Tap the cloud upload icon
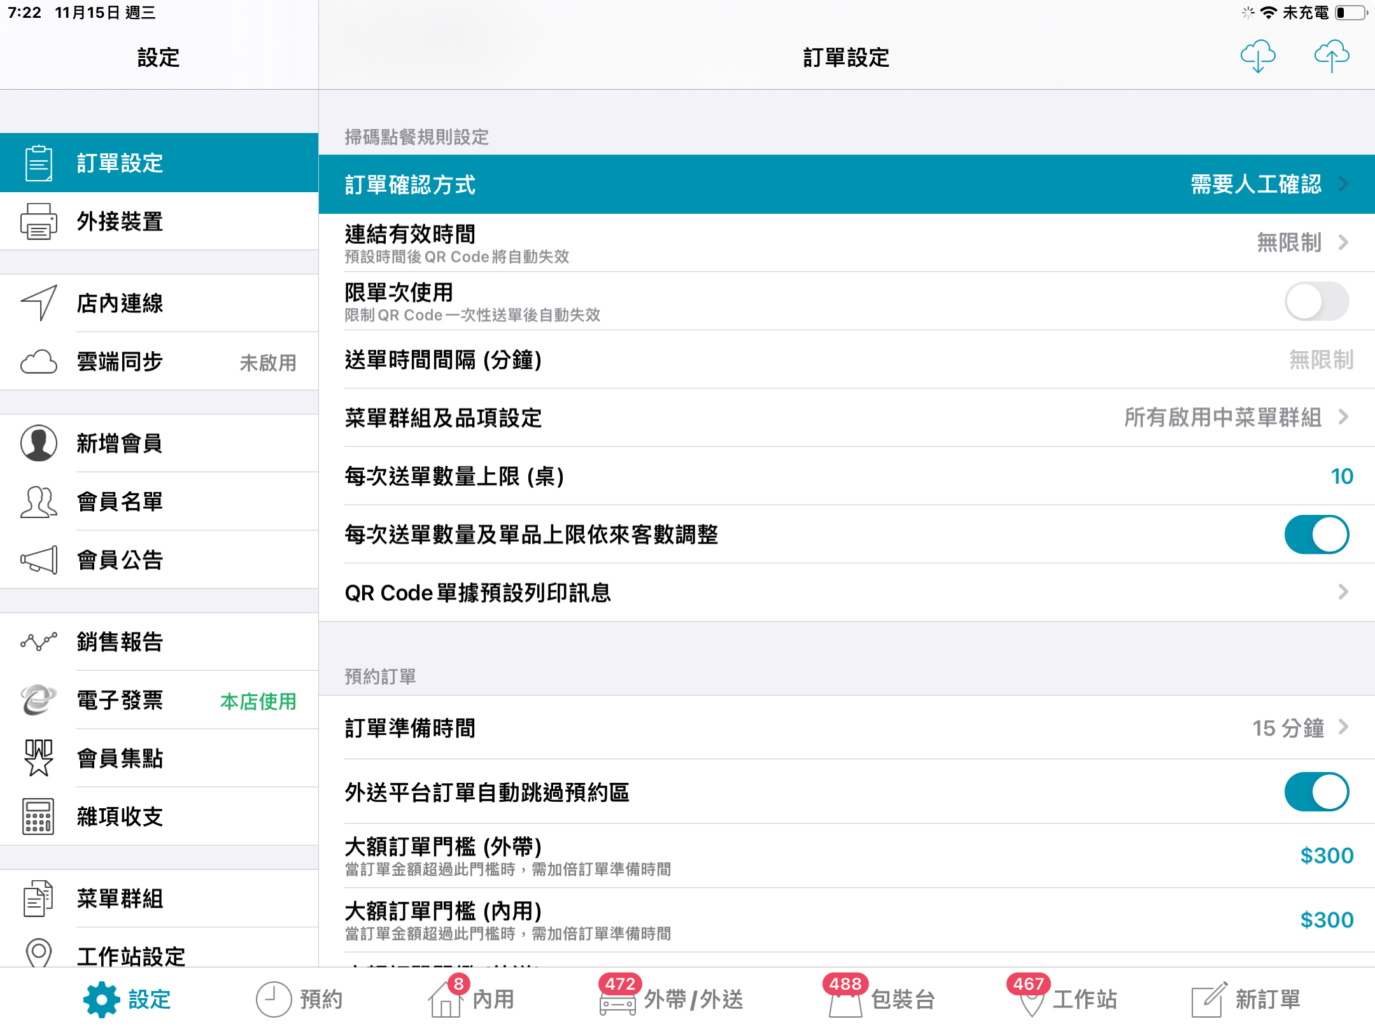This screenshot has width=1375, height=1031. [1332, 57]
